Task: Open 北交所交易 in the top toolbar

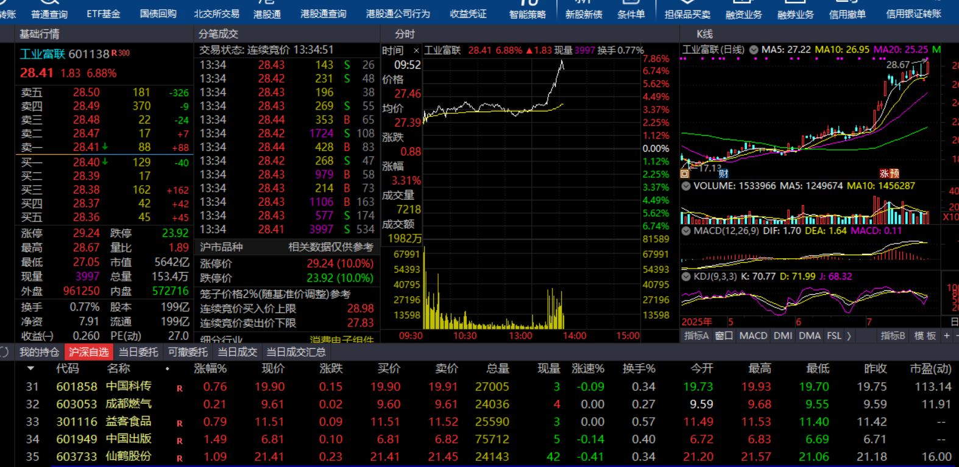Action: pos(216,13)
